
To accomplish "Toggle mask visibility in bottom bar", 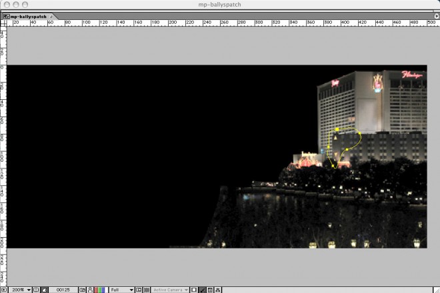I will (44, 290).
